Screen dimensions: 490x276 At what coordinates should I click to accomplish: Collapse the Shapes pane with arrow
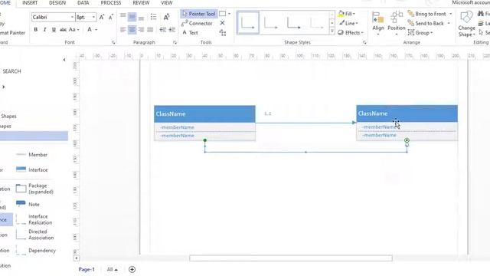point(64,60)
